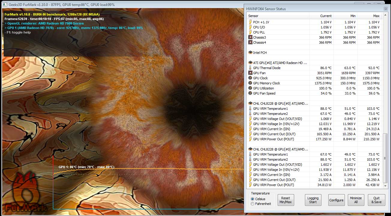The height and width of the screenshot is (216, 391).
Task: Click the sensor list vertical scrollbar thumb
Action: pos(385,158)
